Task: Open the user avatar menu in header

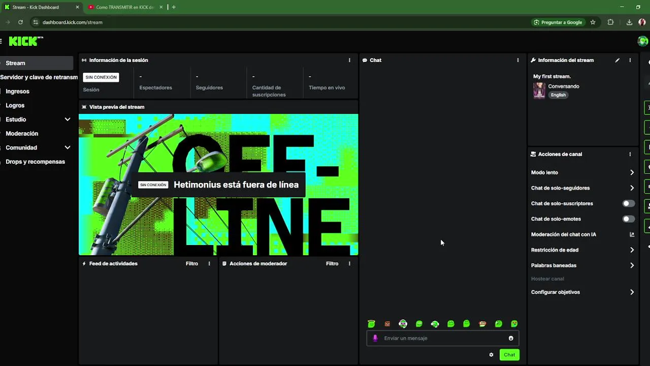Action: click(643, 41)
